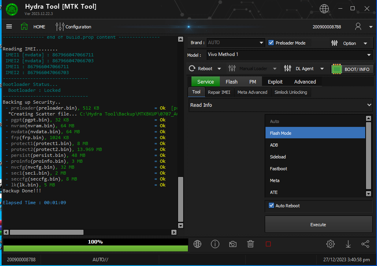This screenshot has width=377, height=266.
Task: Click the Backup Done!!! log line
Action: pos(22,191)
